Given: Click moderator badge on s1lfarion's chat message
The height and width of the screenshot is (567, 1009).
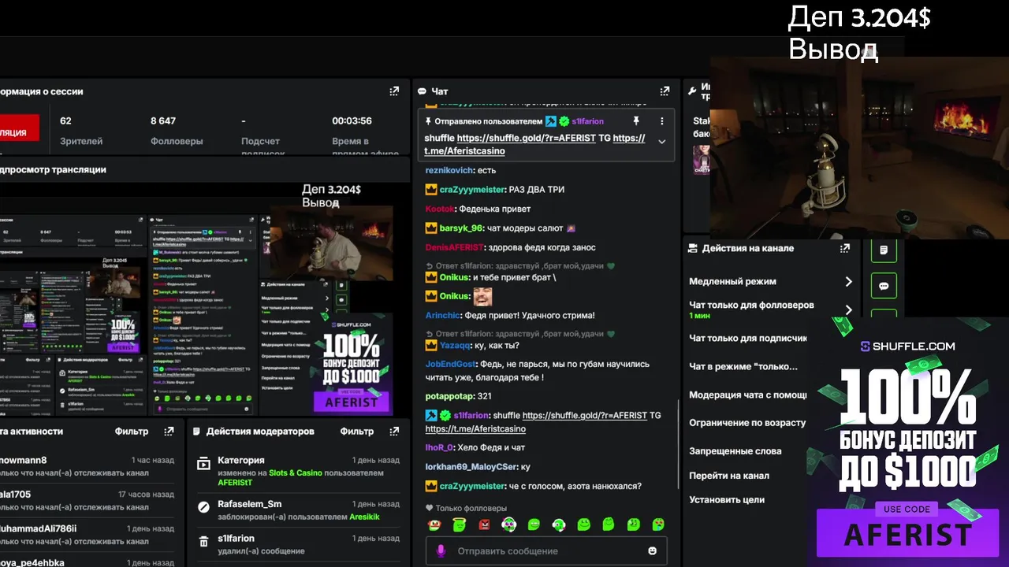Looking at the screenshot, I should [x=431, y=415].
